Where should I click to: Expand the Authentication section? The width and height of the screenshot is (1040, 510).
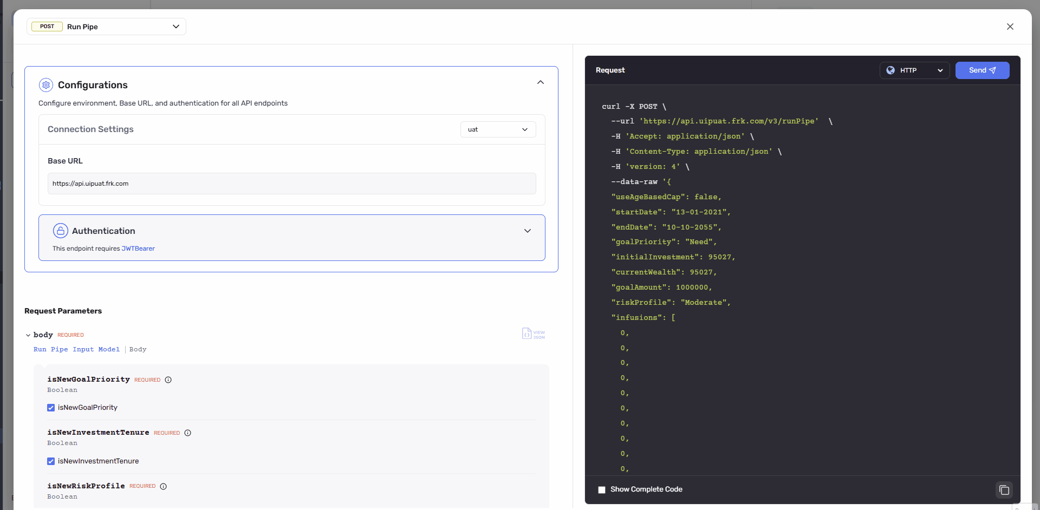[527, 230]
